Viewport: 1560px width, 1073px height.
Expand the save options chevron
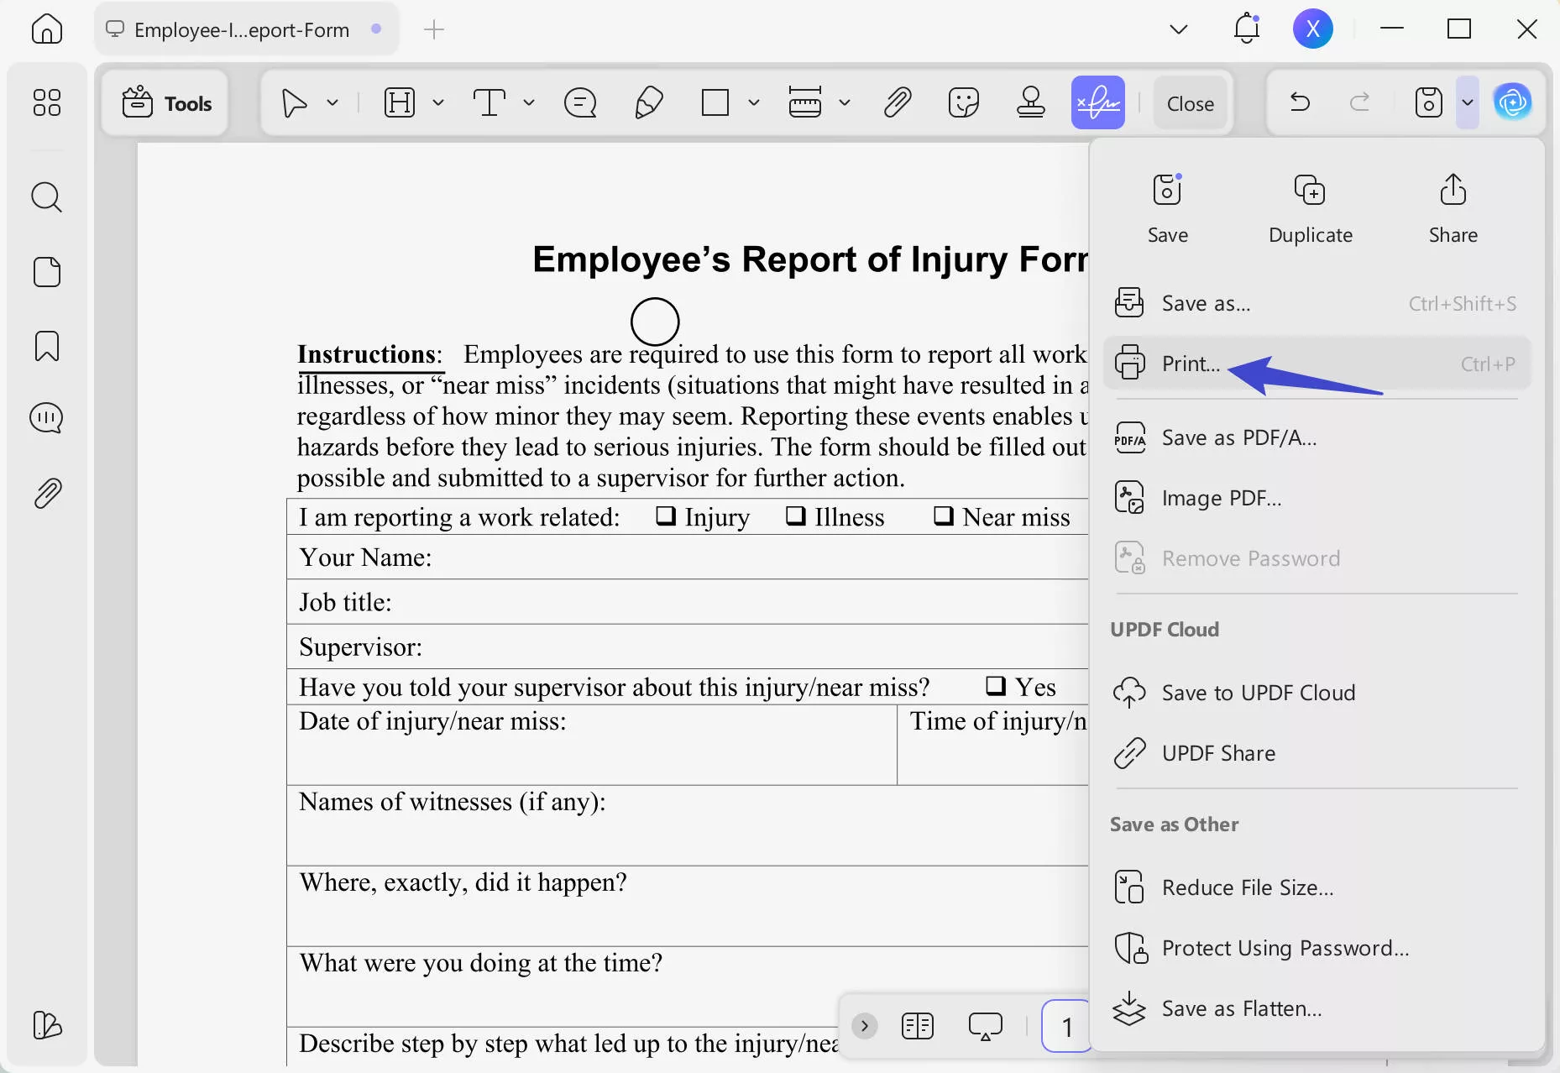[1468, 102]
